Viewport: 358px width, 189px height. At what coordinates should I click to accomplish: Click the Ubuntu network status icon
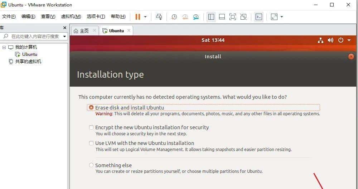click(320, 40)
